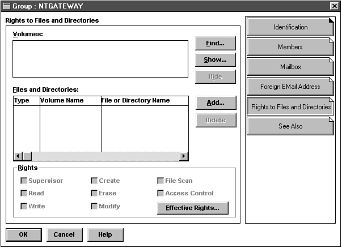Toggle the Access Control checkbox
Image resolution: width=342 pixels, height=248 pixels.
pyautogui.click(x=161, y=193)
